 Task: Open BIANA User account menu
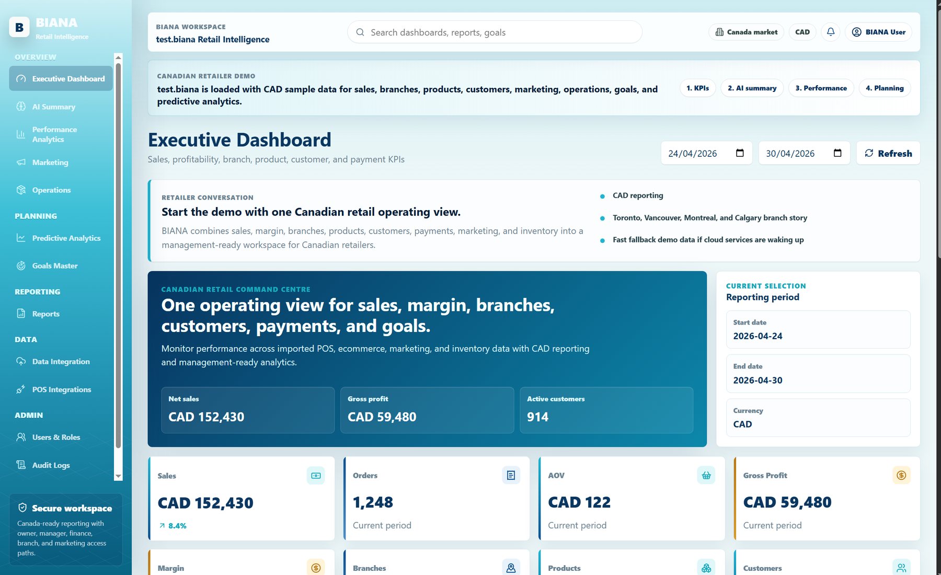(878, 32)
